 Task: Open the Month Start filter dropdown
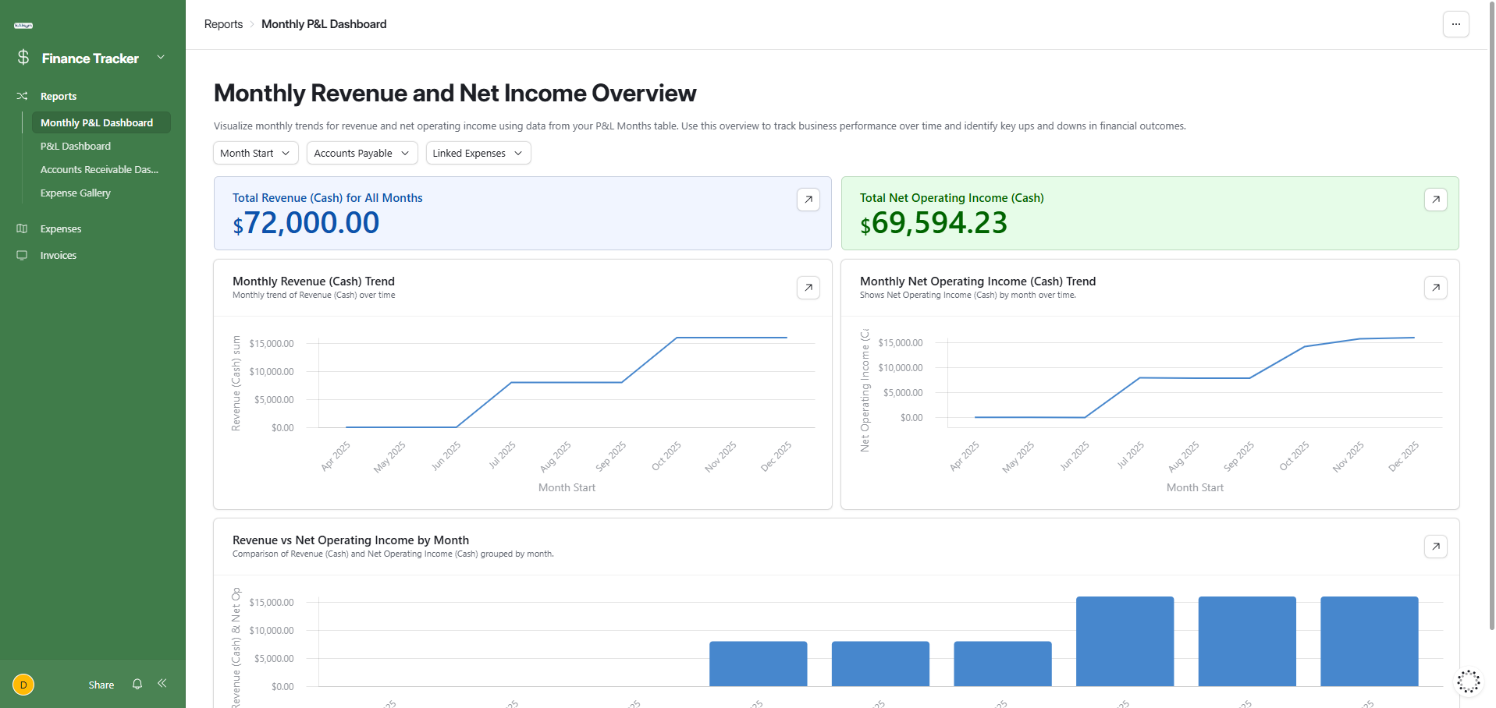(255, 153)
